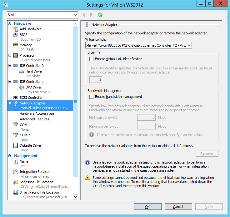230x217 pixels.
Task: Select the BIOS chip icon
Action: click(x=16, y=35)
